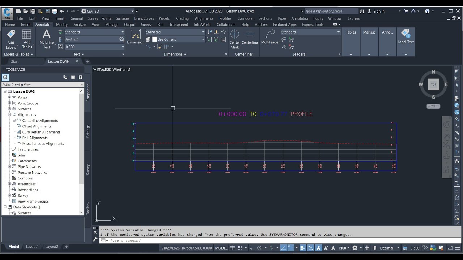Viewport: 463px width, 260px height.
Task: Click the Workspace Switching gear icon
Action: (355, 248)
